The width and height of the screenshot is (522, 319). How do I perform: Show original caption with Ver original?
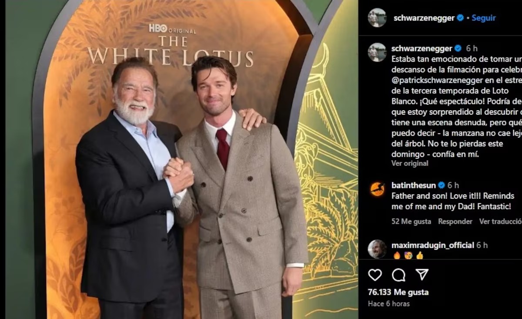[x=410, y=163]
